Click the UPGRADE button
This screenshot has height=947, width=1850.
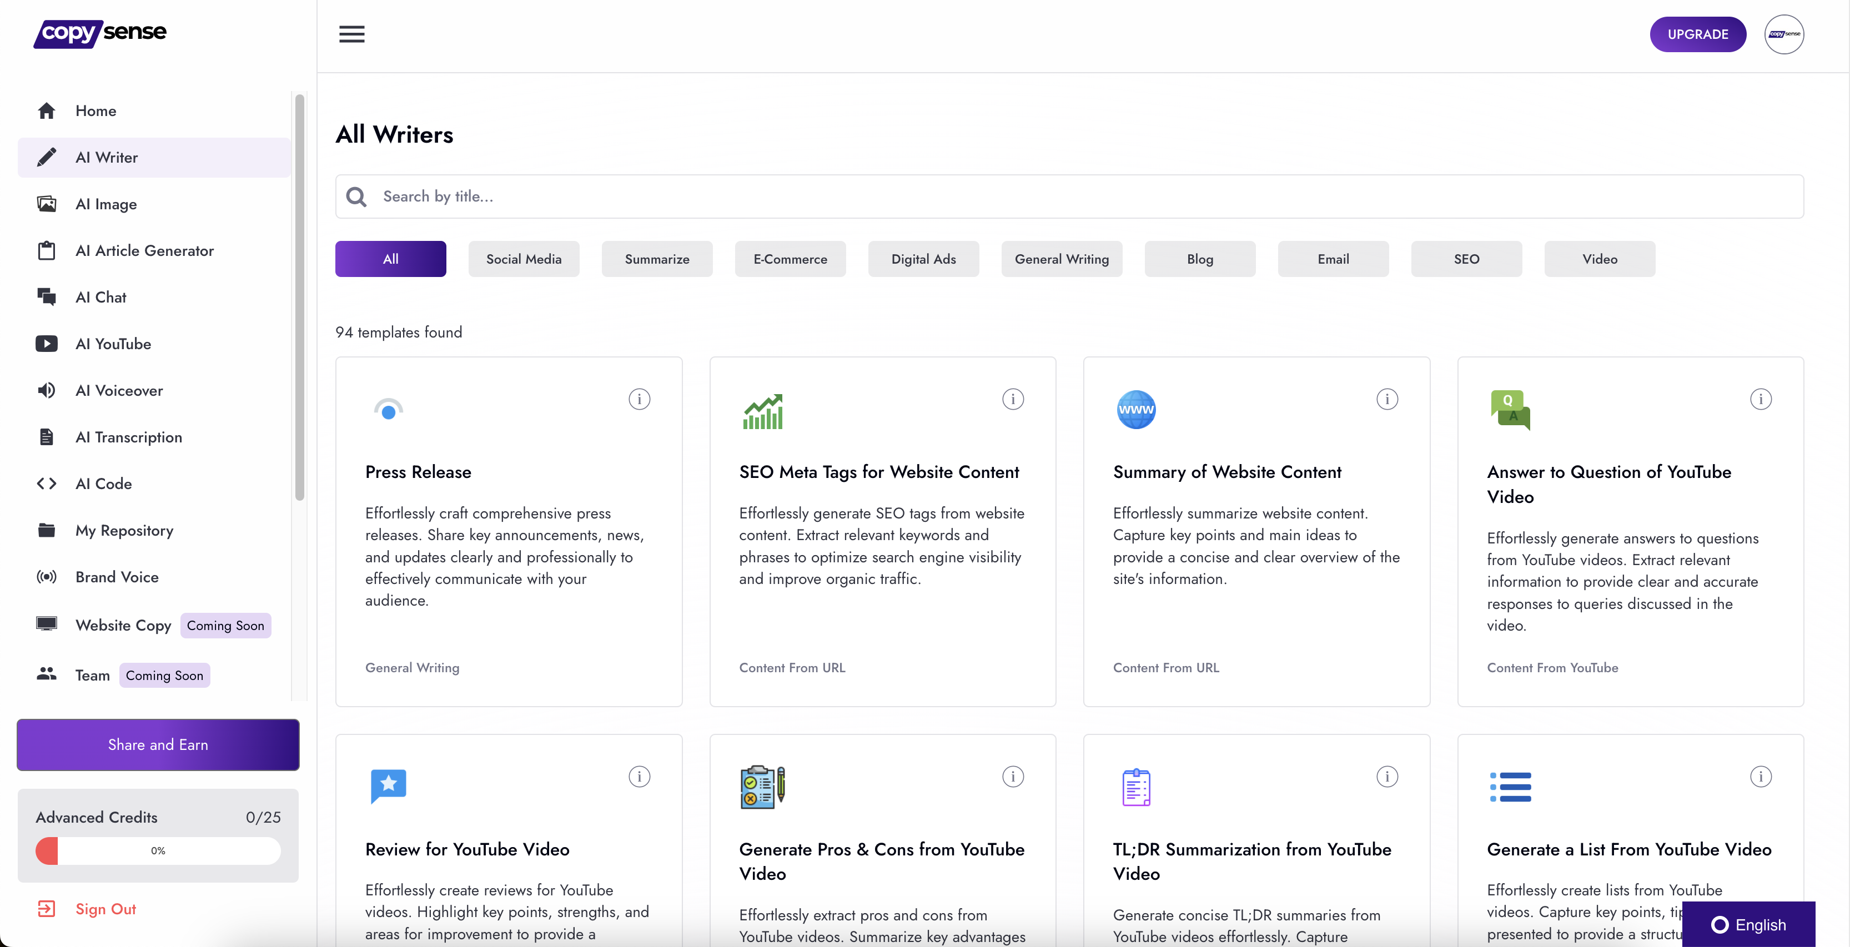click(1697, 34)
